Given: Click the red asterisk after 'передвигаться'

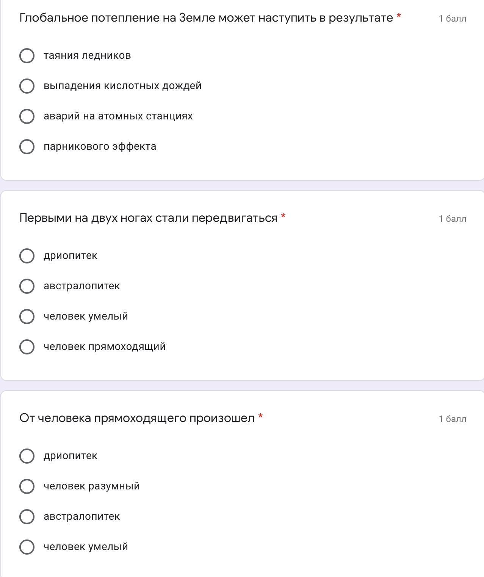Looking at the screenshot, I should tap(283, 216).
